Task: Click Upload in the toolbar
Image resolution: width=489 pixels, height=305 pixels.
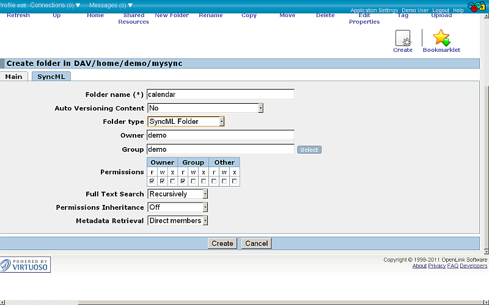Action: [x=441, y=15]
